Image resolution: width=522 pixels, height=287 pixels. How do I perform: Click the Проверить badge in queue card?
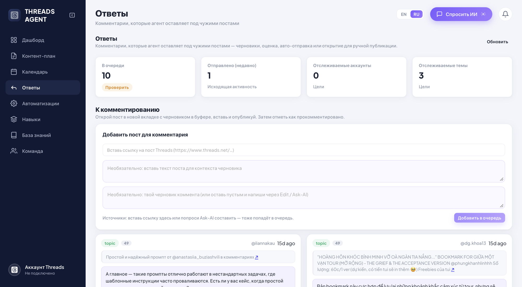[x=117, y=87]
